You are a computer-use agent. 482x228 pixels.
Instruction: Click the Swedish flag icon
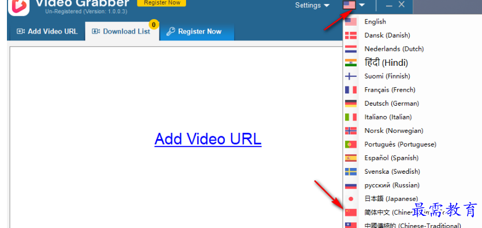coord(351,171)
